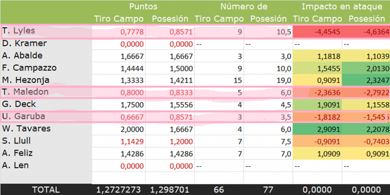
Task: Select the "Impacto en ataque" header
Action: (x=342, y=6)
